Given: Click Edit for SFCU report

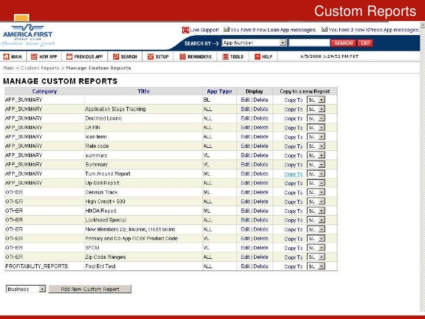Looking at the screenshot, I should click(x=245, y=248).
